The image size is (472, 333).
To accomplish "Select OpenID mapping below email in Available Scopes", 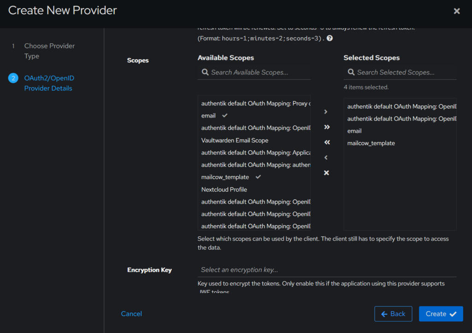I will 254,128.
